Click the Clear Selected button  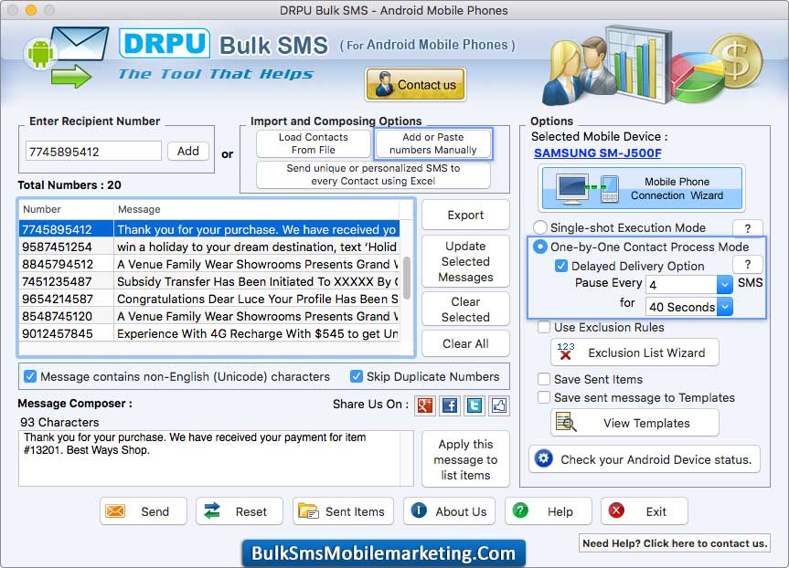click(465, 310)
